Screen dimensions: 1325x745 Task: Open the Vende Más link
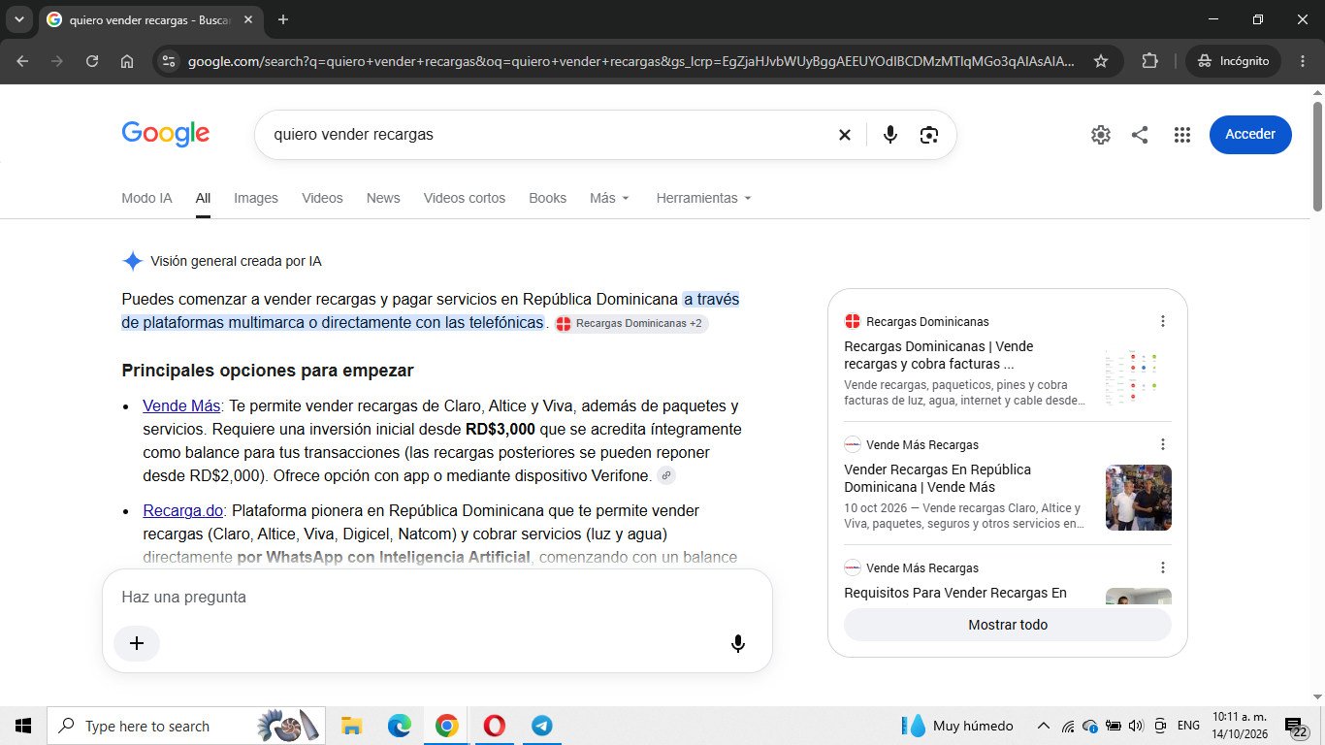pos(181,405)
